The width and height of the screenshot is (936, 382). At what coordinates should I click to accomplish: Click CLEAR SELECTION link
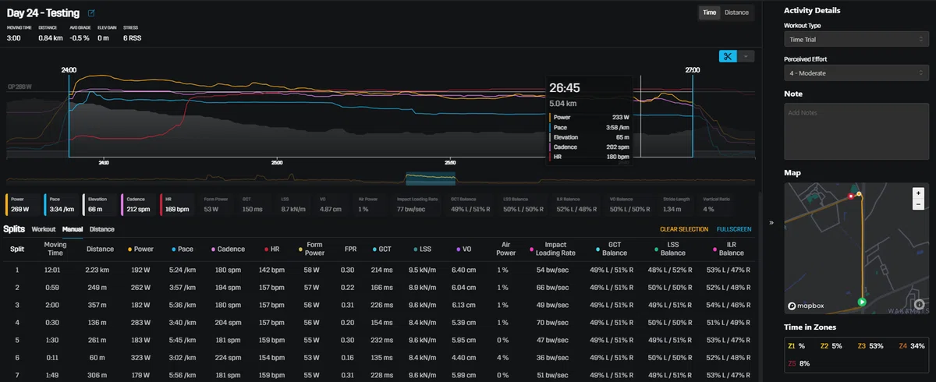(684, 229)
